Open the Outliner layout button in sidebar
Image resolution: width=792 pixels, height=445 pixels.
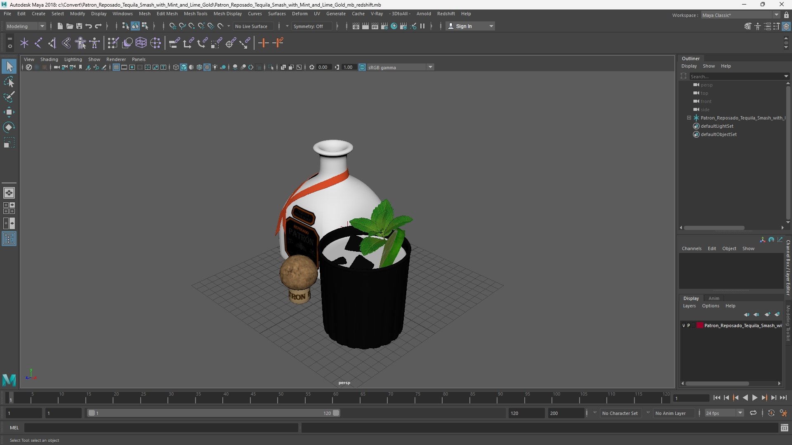9,239
